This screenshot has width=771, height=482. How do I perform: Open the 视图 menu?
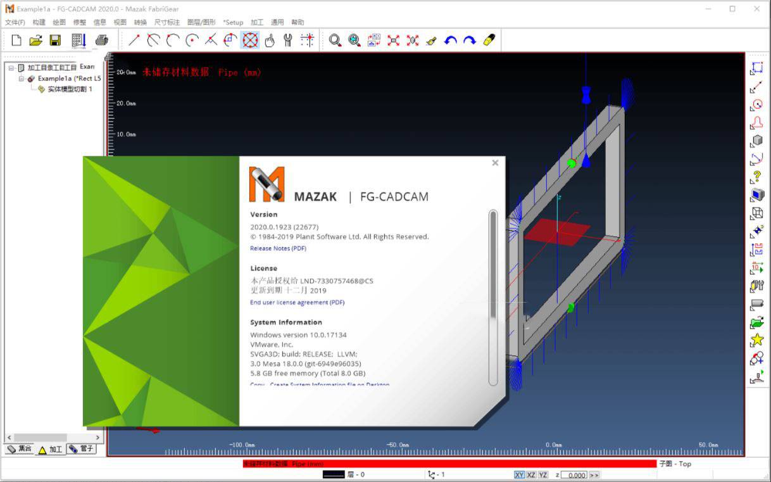point(120,22)
